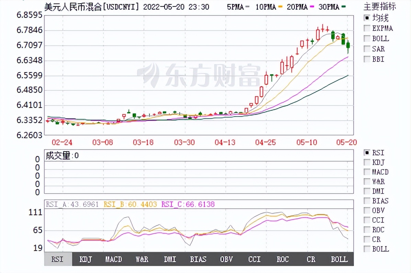411x273 pixels.
Task: Enable the BBI indicator checkbox
Action: click(366, 59)
